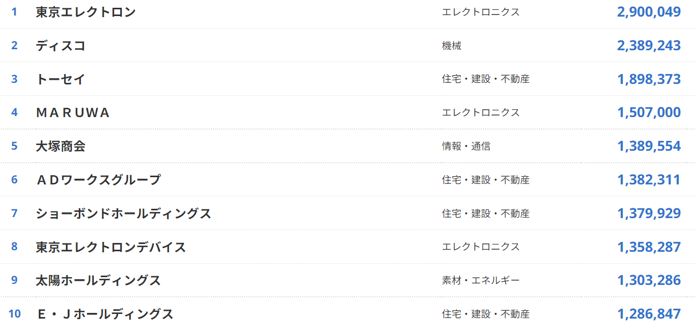Screen dimensions: 696x330
Task: Click the value 1,286,847 in row 10
Action: pos(649,314)
